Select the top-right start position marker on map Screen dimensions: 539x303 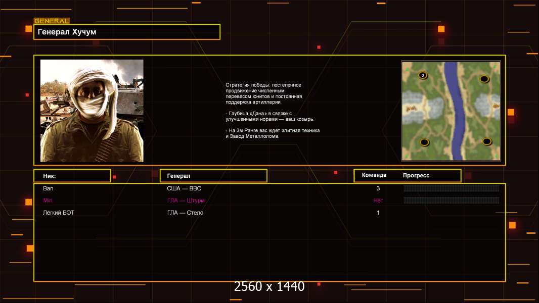tap(484, 79)
